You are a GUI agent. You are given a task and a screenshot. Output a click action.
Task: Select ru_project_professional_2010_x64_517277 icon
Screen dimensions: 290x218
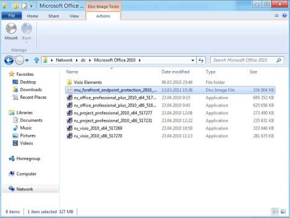point(69,113)
